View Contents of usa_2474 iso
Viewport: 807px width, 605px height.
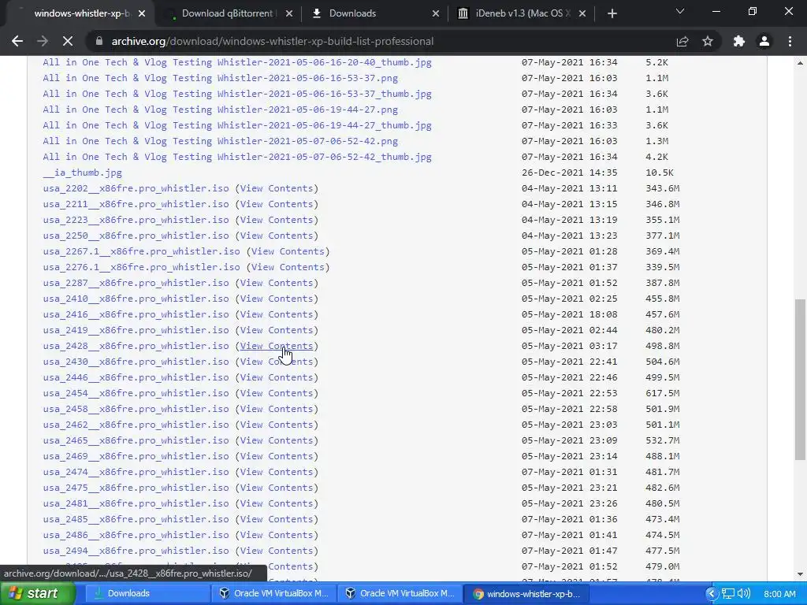[x=277, y=472]
